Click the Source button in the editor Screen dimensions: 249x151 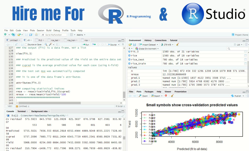(x=112, y=44)
